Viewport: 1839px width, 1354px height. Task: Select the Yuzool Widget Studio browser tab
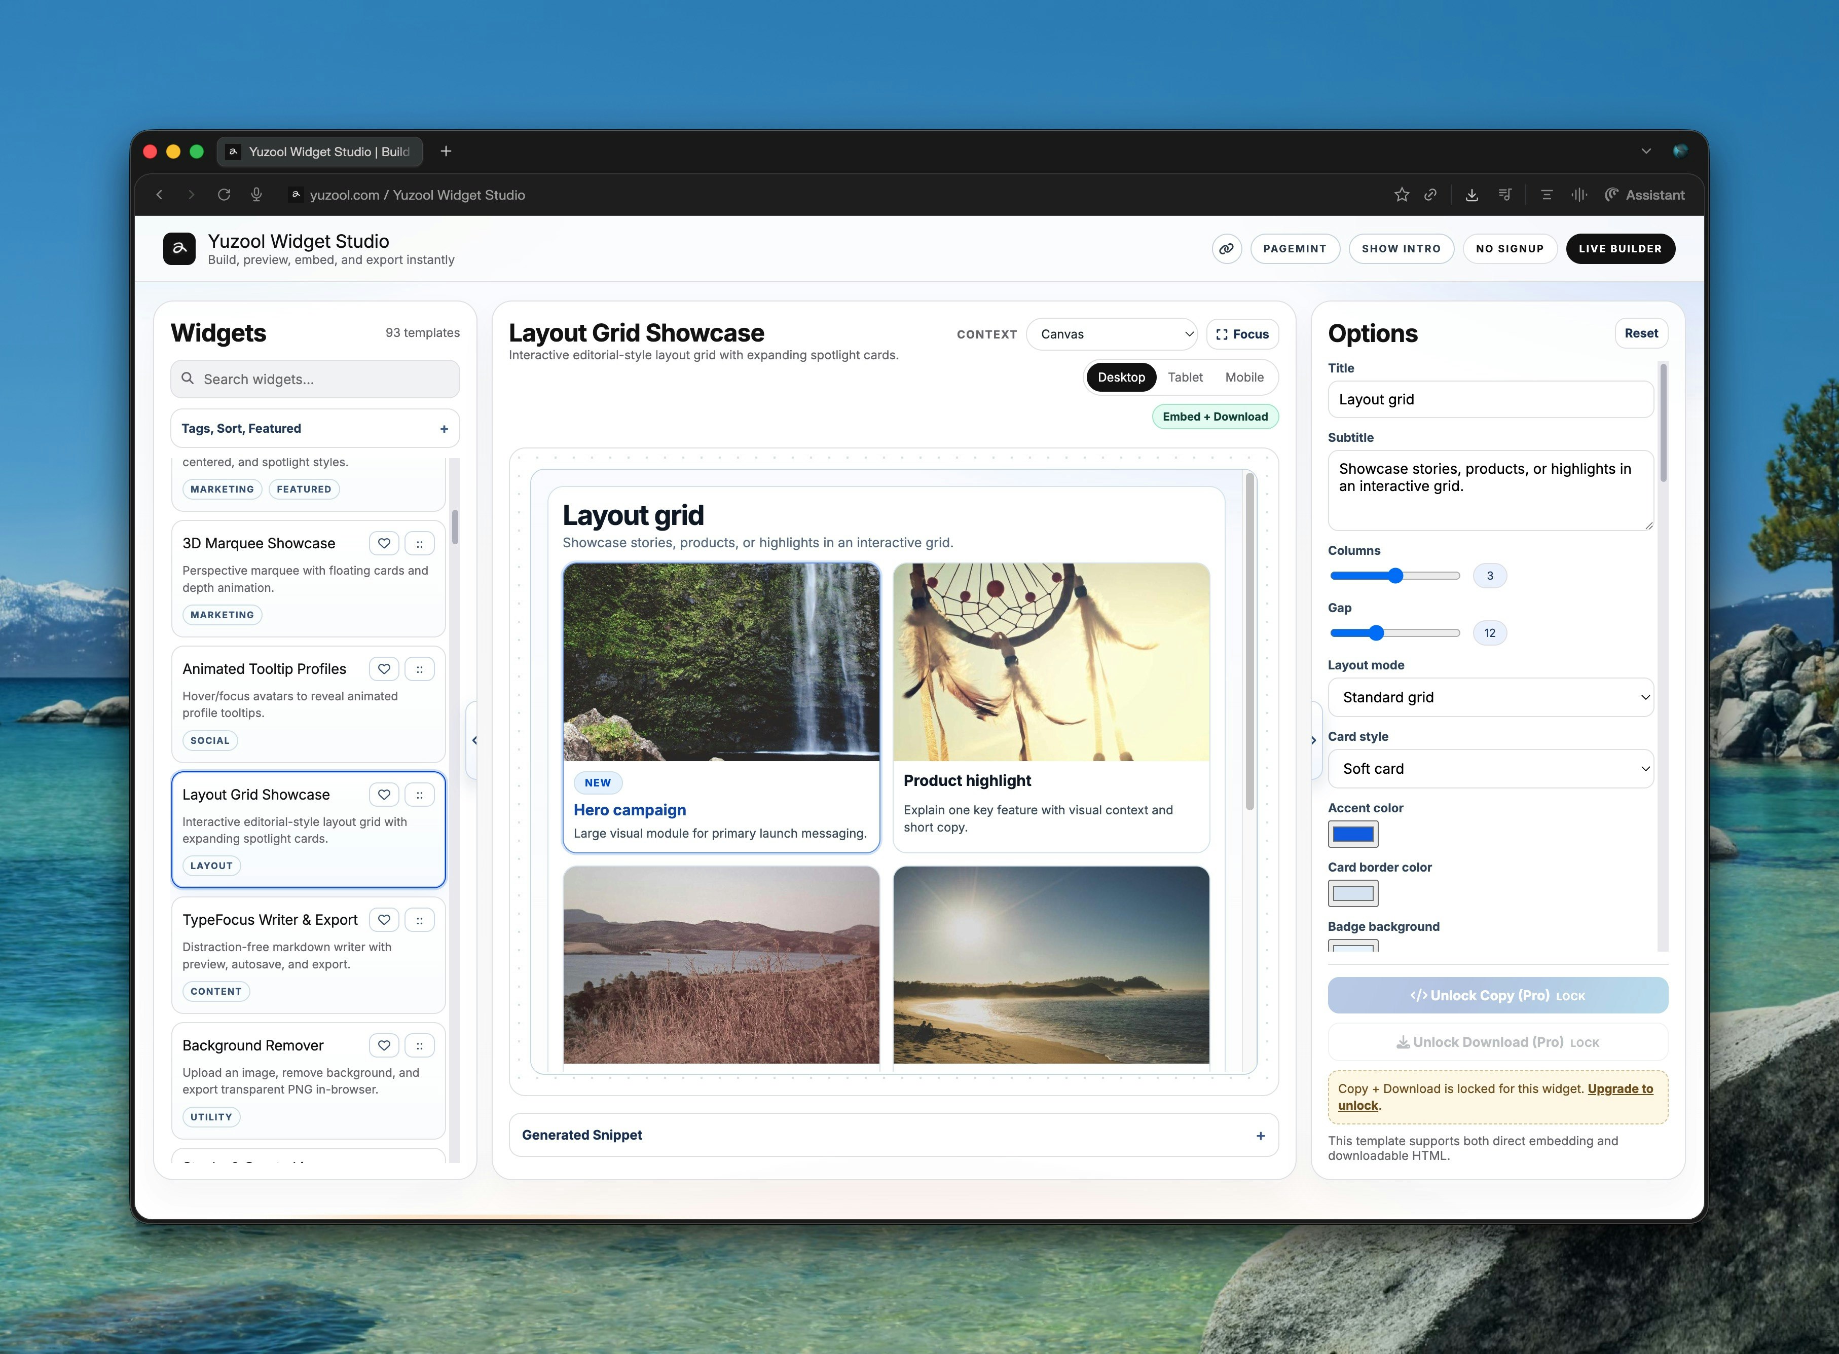[x=320, y=152]
